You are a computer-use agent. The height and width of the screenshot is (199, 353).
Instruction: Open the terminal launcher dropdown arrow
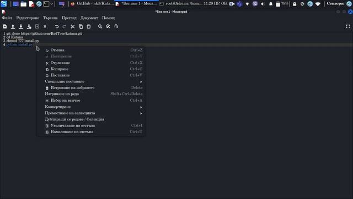click(x=51, y=4)
